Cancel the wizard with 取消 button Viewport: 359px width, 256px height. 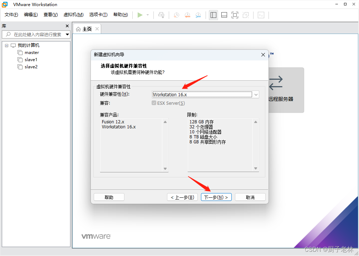[x=250, y=197]
